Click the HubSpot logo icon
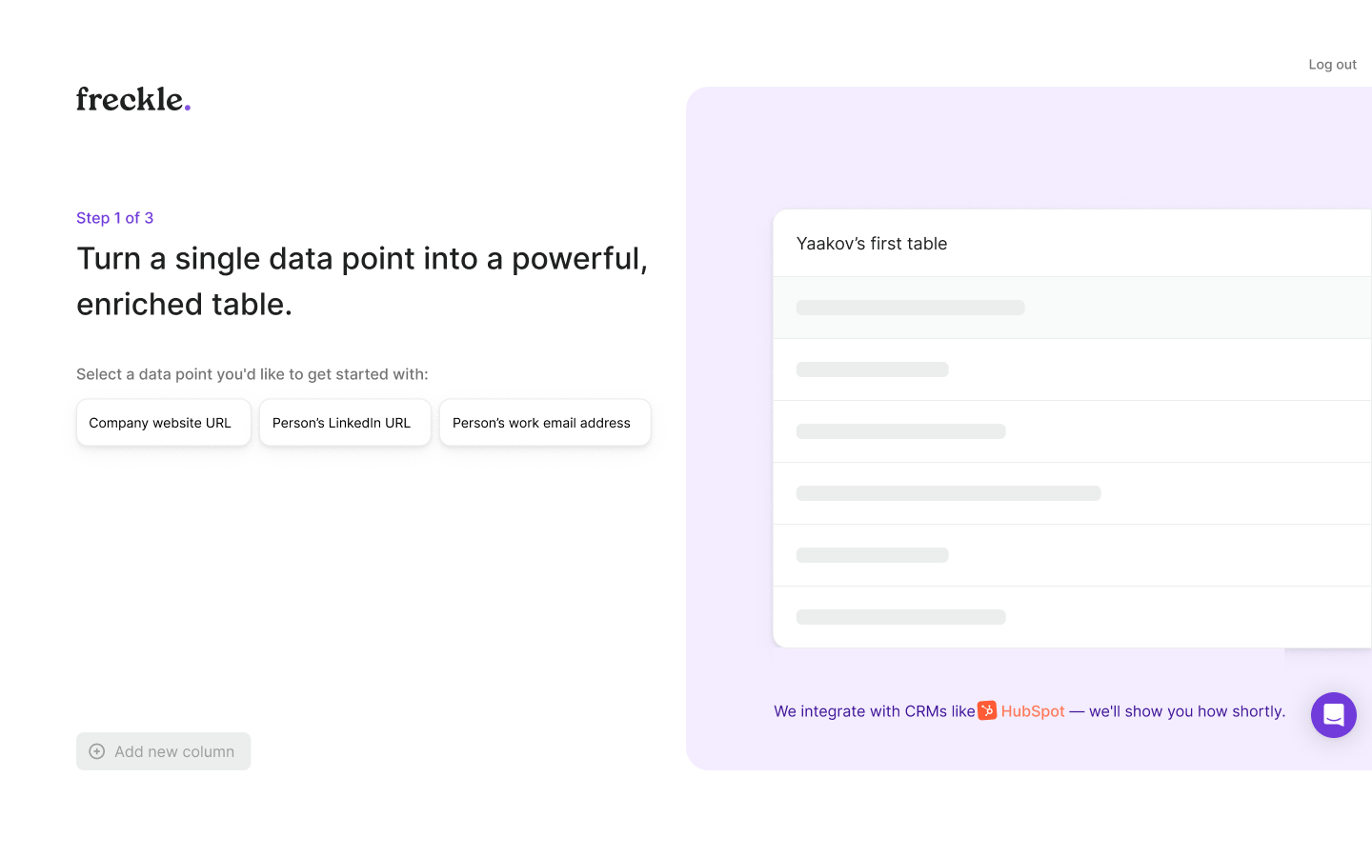The width and height of the screenshot is (1372, 857). coord(987,711)
